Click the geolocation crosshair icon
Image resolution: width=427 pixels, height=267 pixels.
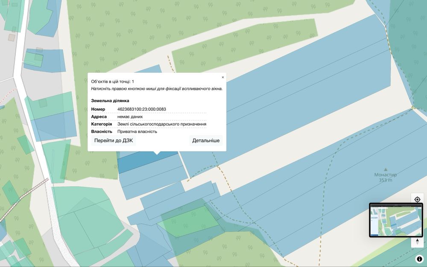pos(417,199)
